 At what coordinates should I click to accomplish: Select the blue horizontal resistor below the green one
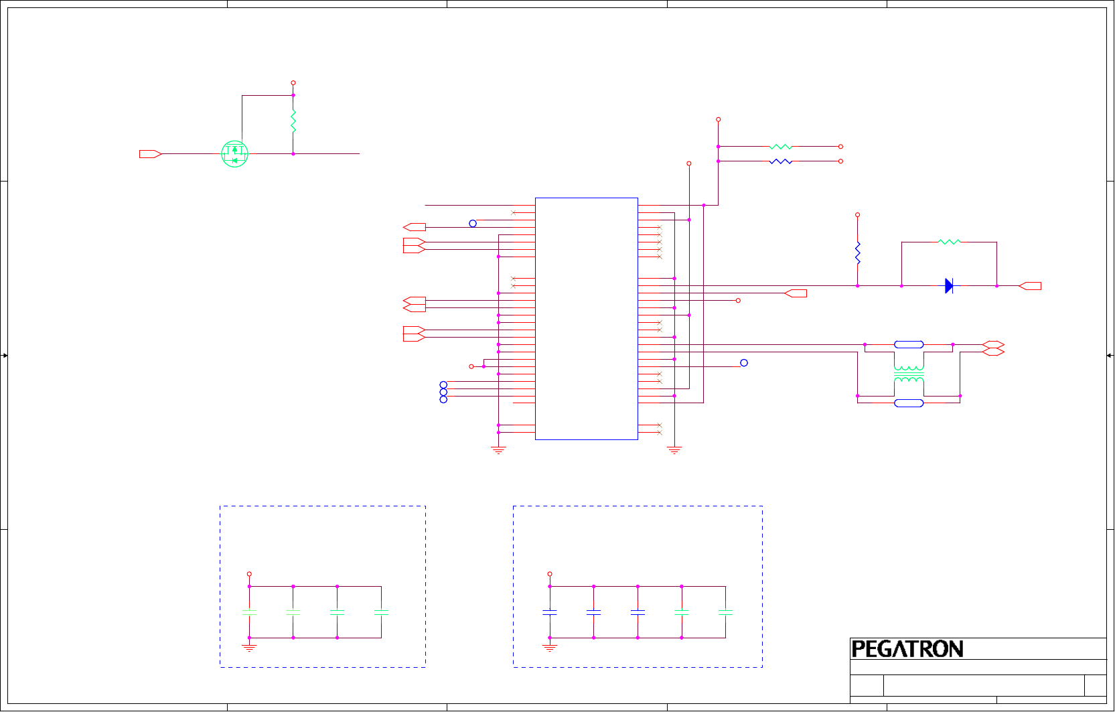click(781, 161)
